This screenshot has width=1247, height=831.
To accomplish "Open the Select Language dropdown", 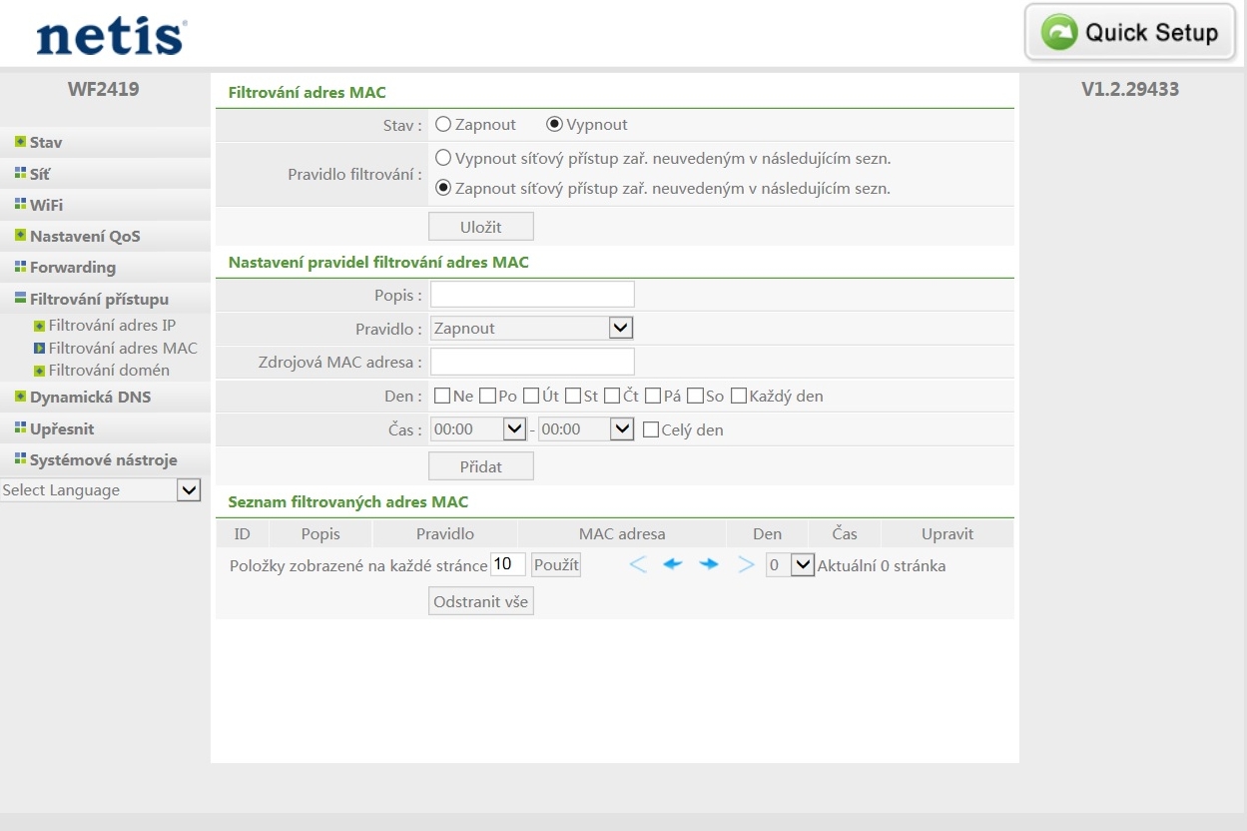I will 101,490.
